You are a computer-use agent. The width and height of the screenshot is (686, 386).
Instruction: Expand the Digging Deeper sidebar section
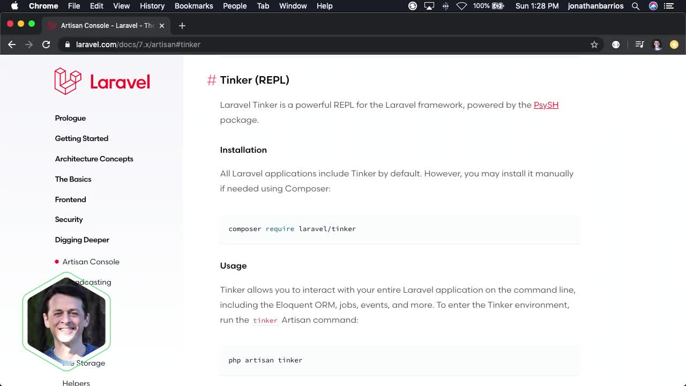pyautogui.click(x=81, y=240)
